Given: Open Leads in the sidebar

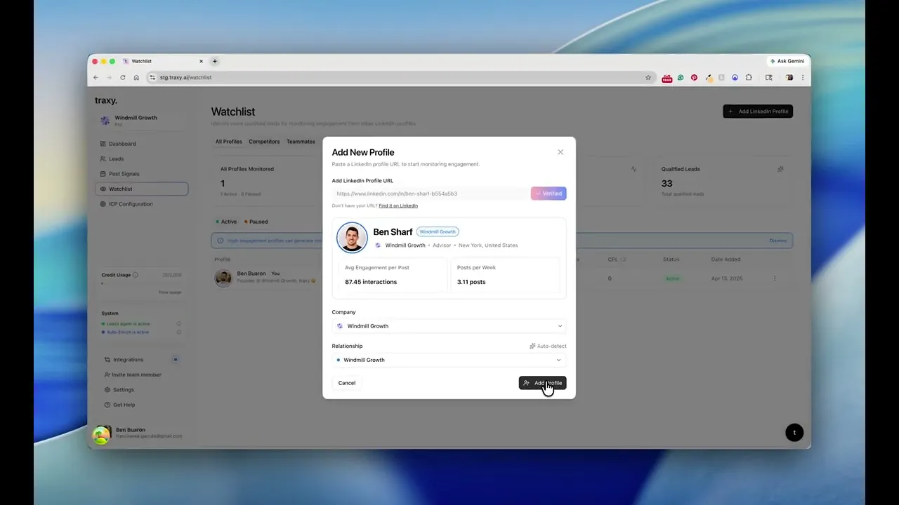Looking at the screenshot, I should [142, 159].
